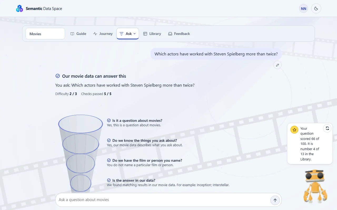Click the score text 'scored 66 of 100'
The height and width of the screenshot is (210, 337).
coord(310,141)
